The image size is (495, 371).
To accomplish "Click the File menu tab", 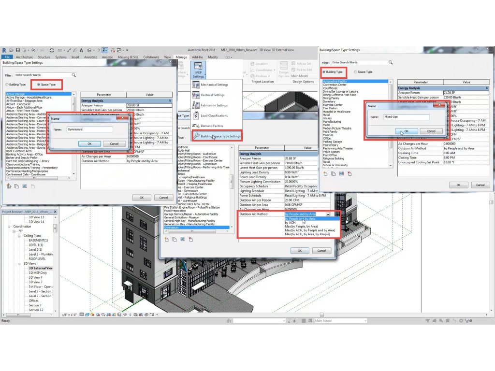I will pos(7,57).
